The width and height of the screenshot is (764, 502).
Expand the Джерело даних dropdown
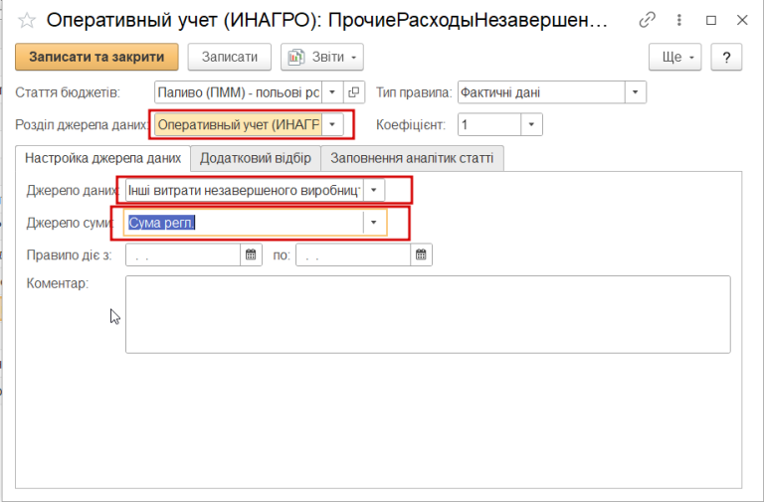pyautogui.click(x=374, y=190)
